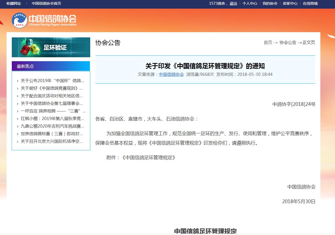This screenshot has height=235, width=335.
Task: Open news 九鼎公棚2020年吉利汽车挑战赛
Action: [x=52, y=126]
